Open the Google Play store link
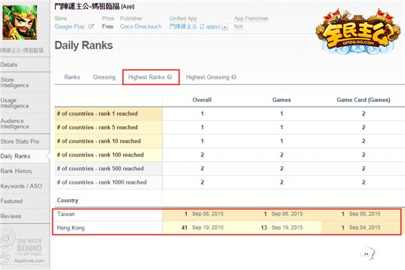Image resolution: width=405 pixels, height=270 pixels. tap(70, 26)
